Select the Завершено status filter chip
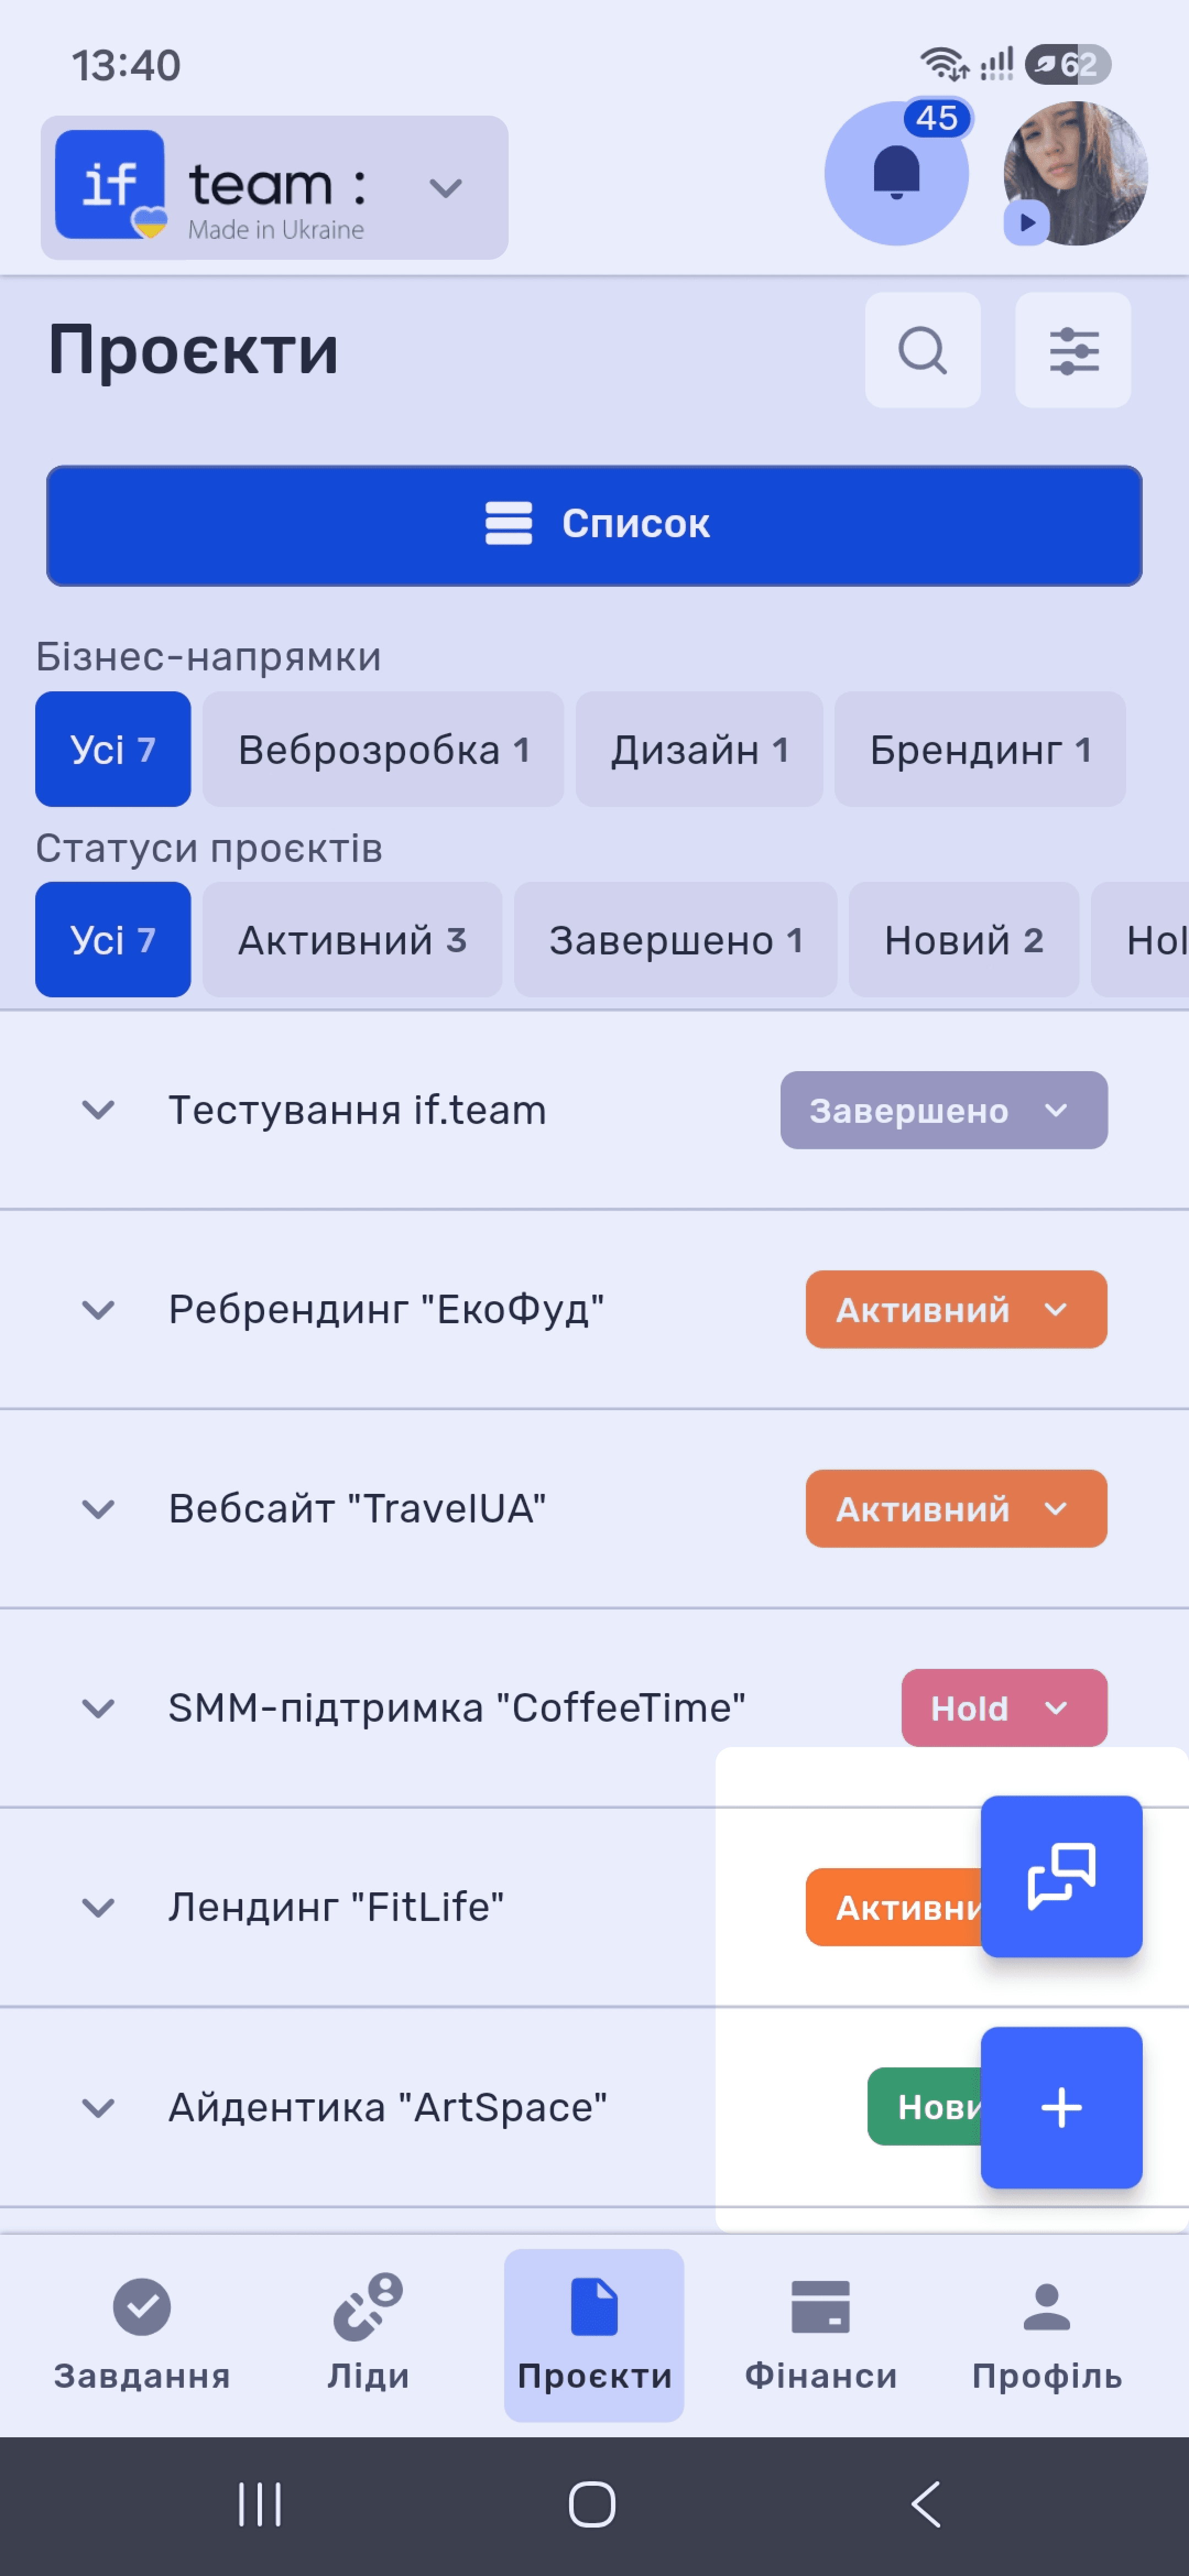The width and height of the screenshot is (1189, 2576). [675, 939]
